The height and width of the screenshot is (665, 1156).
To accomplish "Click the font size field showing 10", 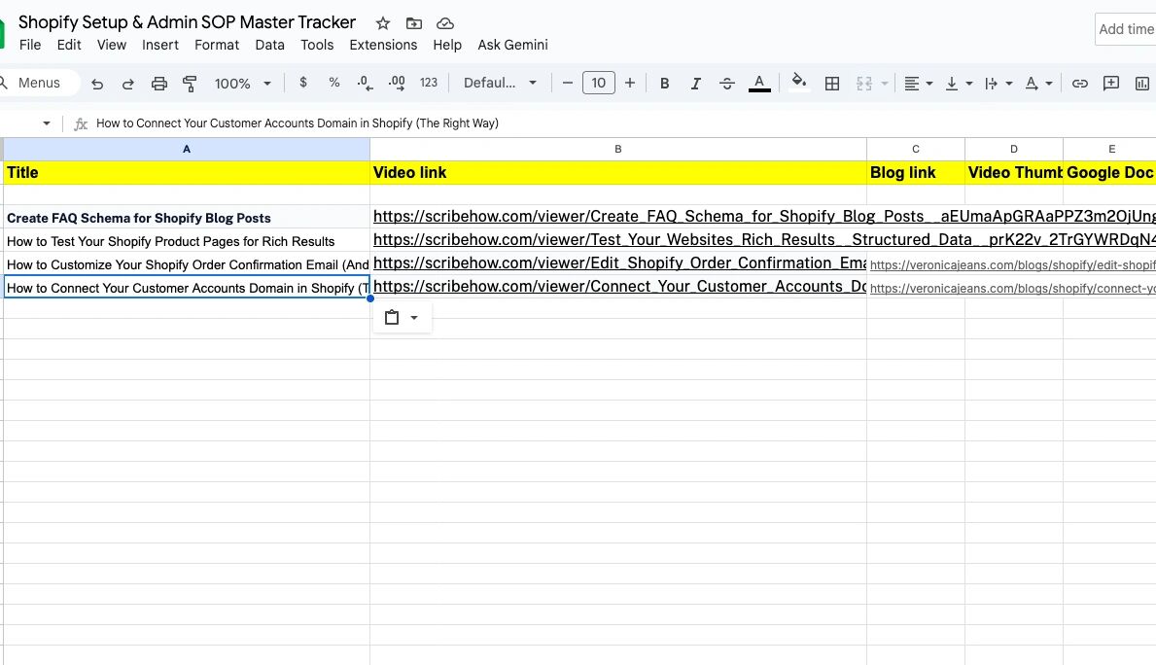I will pos(599,83).
